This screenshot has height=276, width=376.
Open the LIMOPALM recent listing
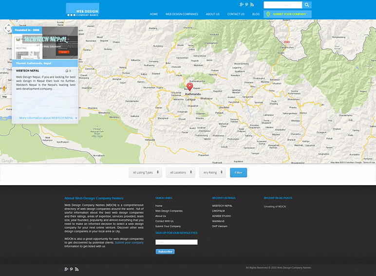(x=218, y=211)
